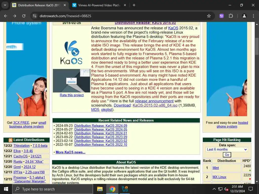259x194 pixels.
Task: Click the address bar URL field
Action: tap(65, 16)
